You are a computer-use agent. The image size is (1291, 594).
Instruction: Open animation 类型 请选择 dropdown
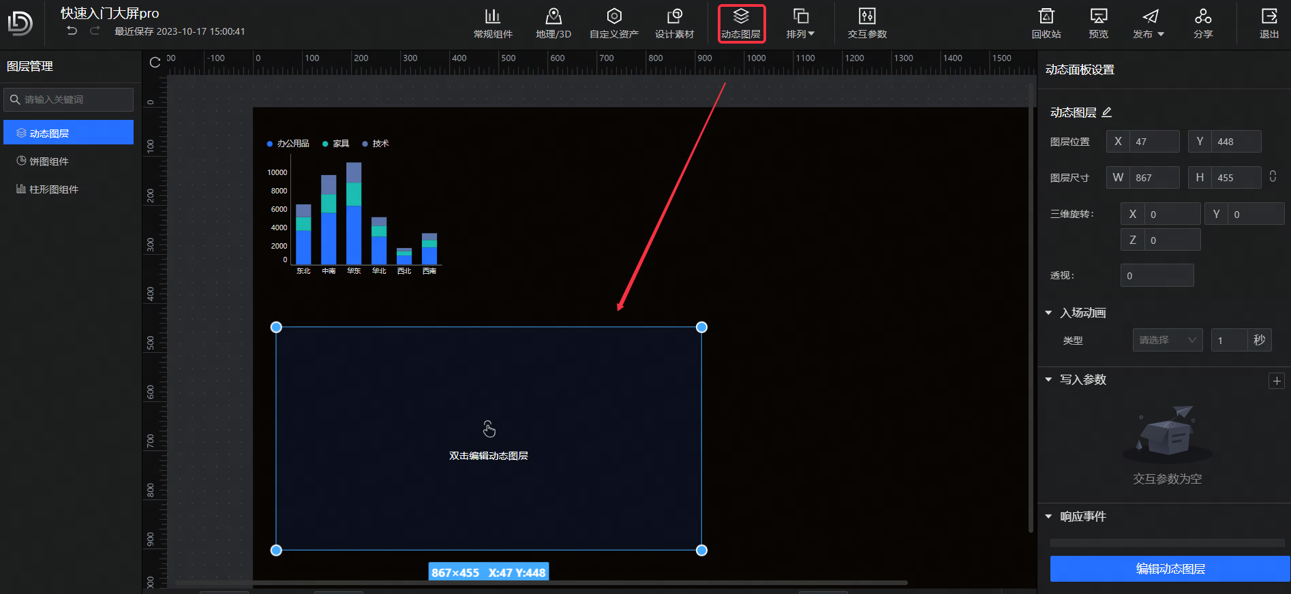coord(1168,340)
